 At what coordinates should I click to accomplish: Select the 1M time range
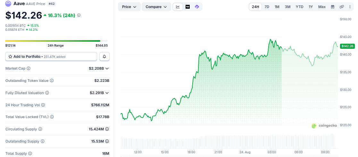pyautogui.click(x=277, y=7)
